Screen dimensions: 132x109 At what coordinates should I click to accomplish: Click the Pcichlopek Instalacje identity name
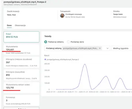point(73,14)
